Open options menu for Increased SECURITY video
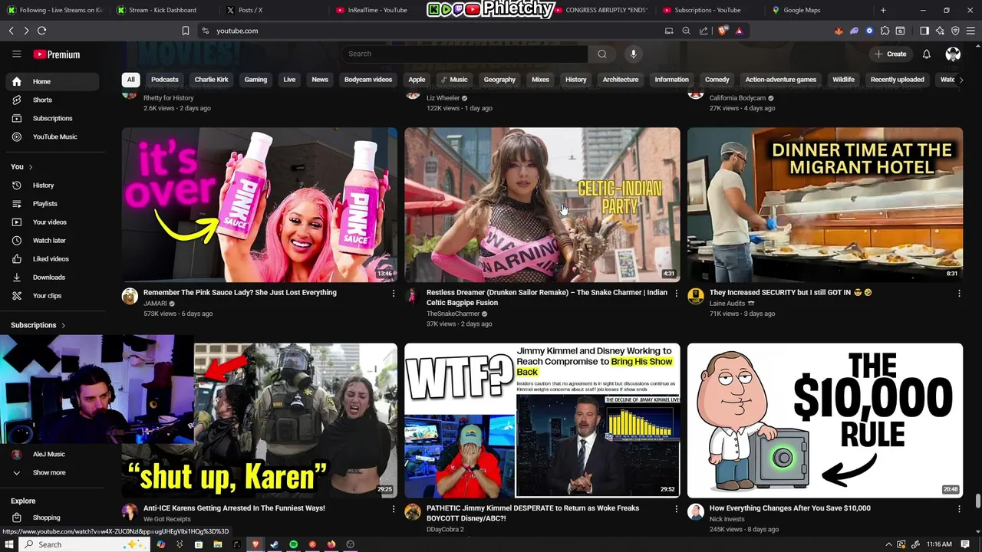Viewport: 982px width, 552px height. pos(959,293)
